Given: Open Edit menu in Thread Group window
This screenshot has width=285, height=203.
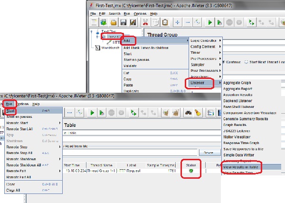Looking at the screenshot, I should click(102, 14).
